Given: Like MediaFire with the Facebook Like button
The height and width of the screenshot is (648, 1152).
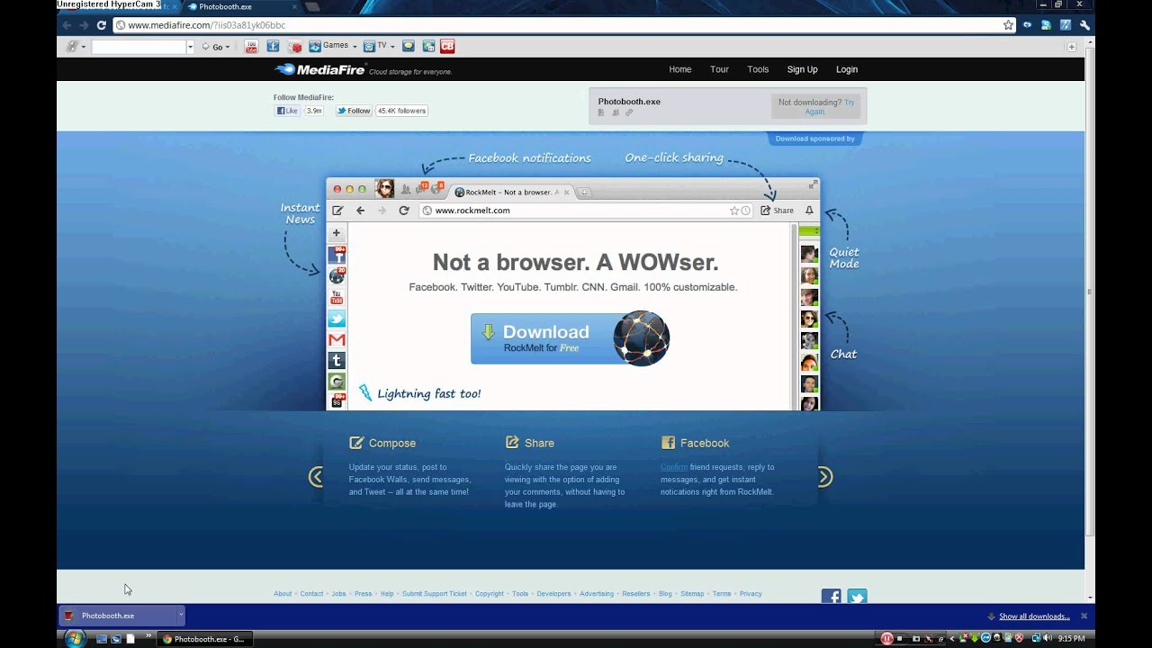Looking at the screenshot, I should 287,111.
